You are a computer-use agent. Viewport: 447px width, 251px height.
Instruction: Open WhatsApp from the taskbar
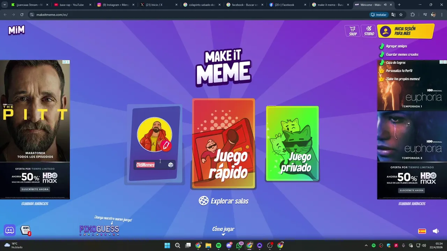(239, 245)
